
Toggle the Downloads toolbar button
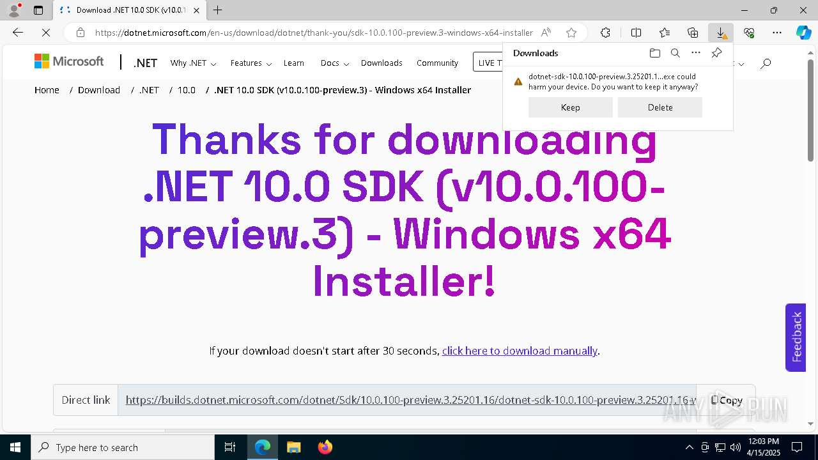click(721, 33)
